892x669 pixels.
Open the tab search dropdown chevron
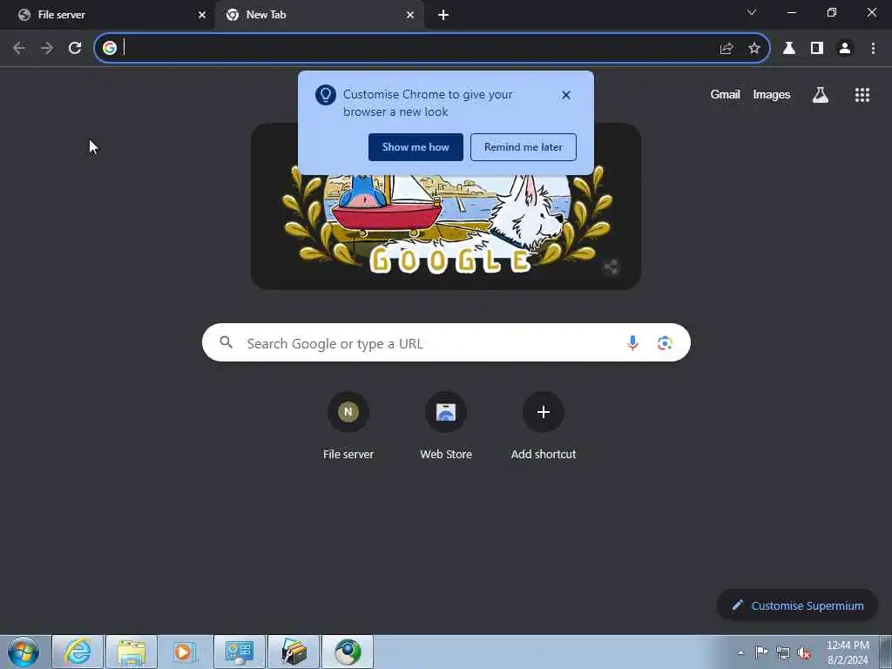point(752,12)
